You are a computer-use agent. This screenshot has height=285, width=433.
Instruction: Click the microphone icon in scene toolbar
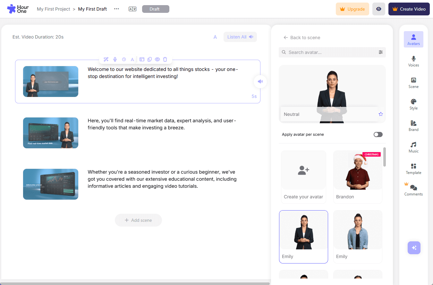tap(115, 59)
